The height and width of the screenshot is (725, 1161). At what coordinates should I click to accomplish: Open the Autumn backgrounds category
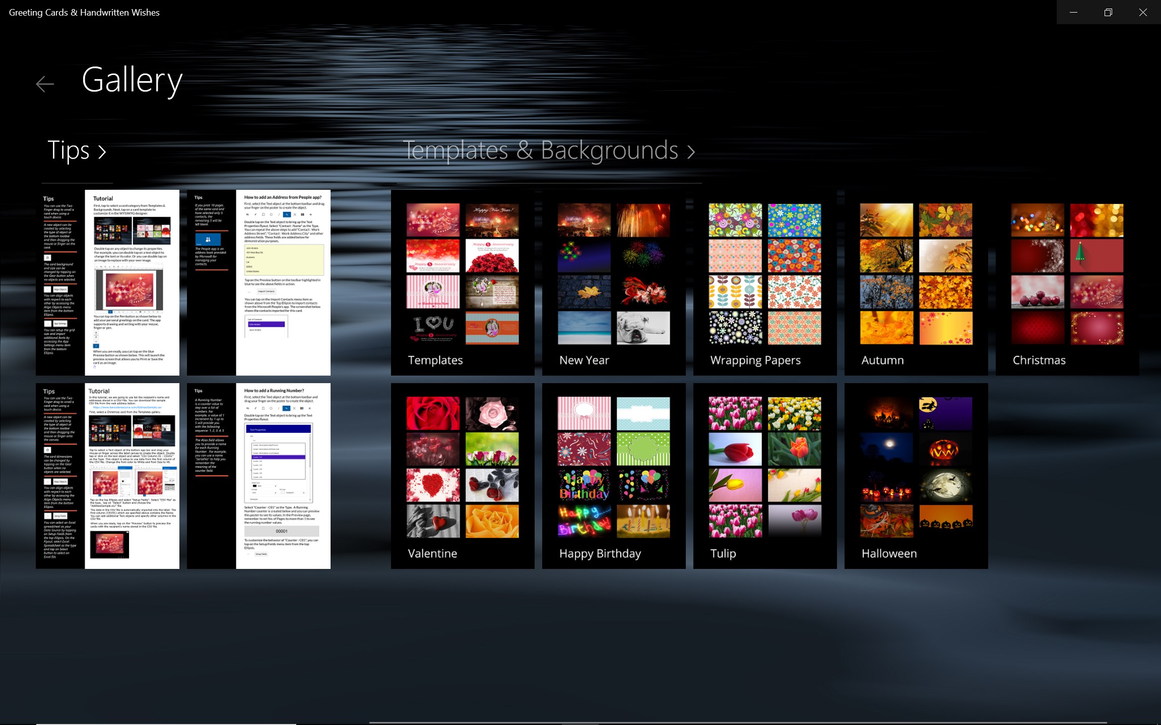915,282
